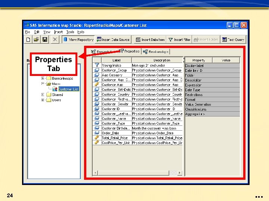Click data item icon for Customer_Group row
Image resolution: width=269 pixels, height=201 pixels.
click(x=97, y=70)
